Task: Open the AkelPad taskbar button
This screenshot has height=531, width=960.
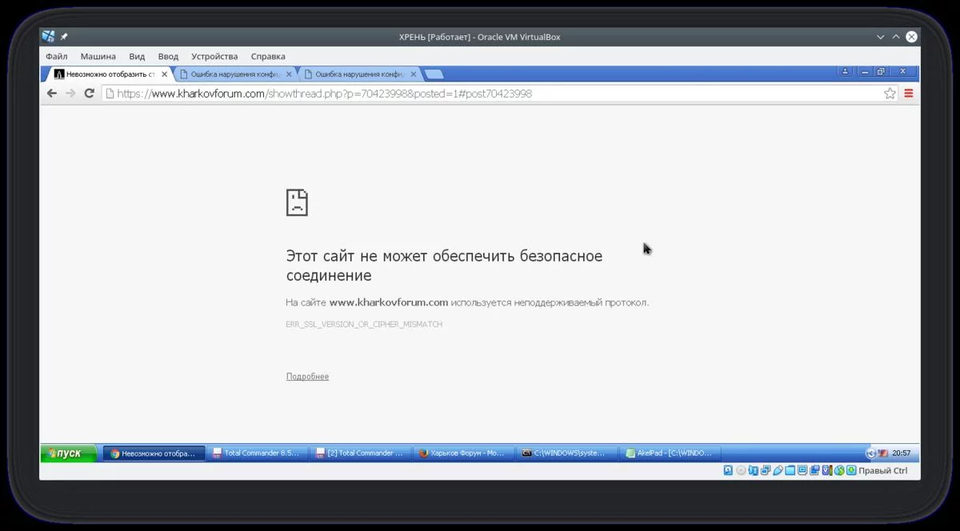Action: [x=670, y=453]
